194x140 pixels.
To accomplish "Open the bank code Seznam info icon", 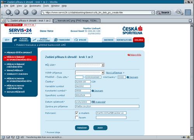I will (x=128, y=77).
